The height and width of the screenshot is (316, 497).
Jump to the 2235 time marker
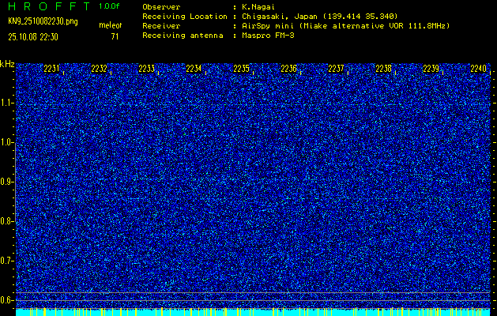point(241,70)
